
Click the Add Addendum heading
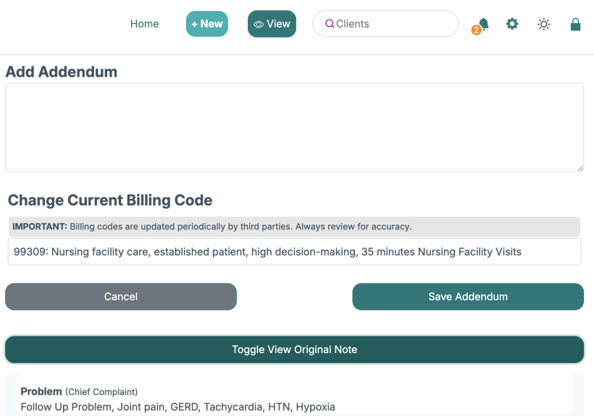[62, 72]
